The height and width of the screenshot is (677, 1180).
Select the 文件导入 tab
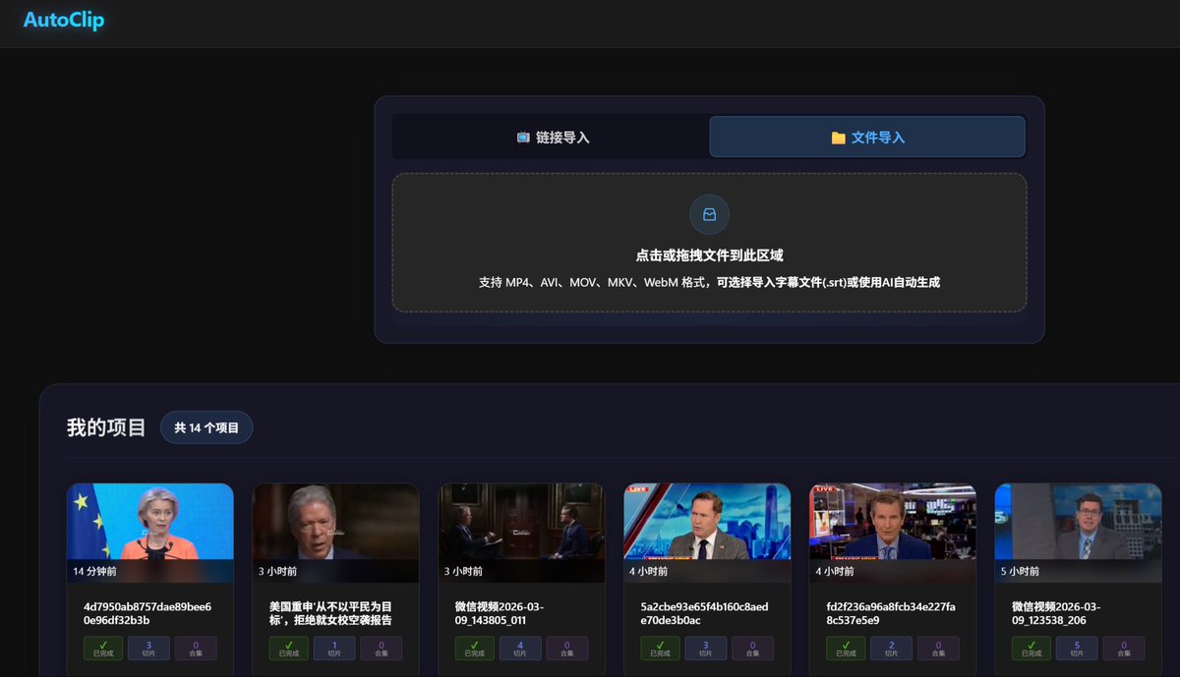coord(866,137)
